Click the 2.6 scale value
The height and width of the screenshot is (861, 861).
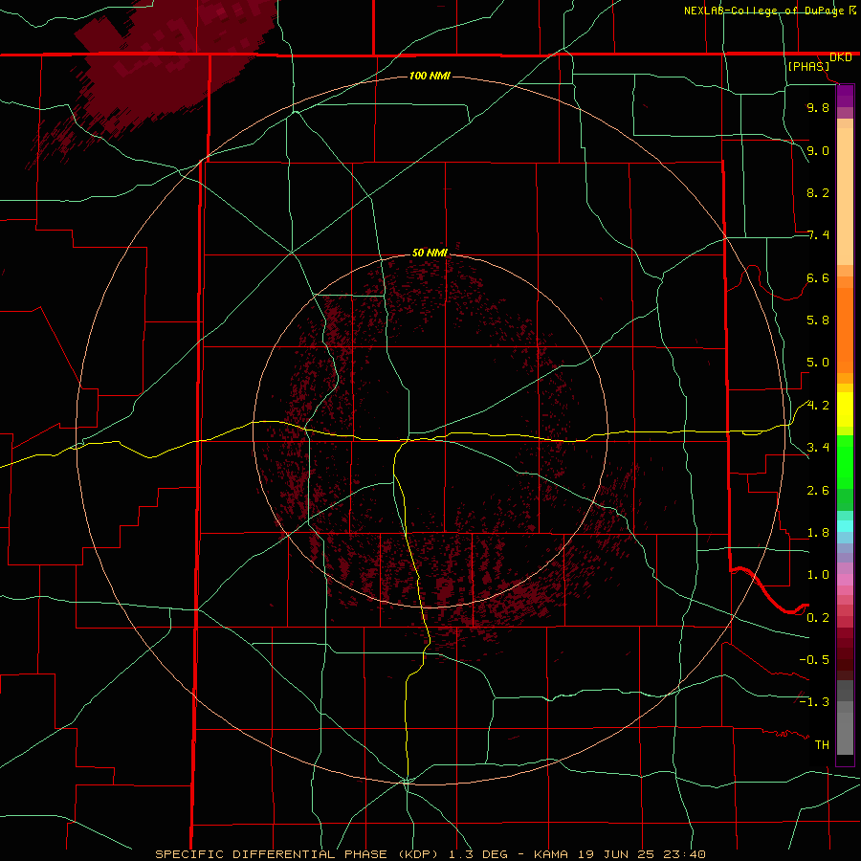coord(818,491)
